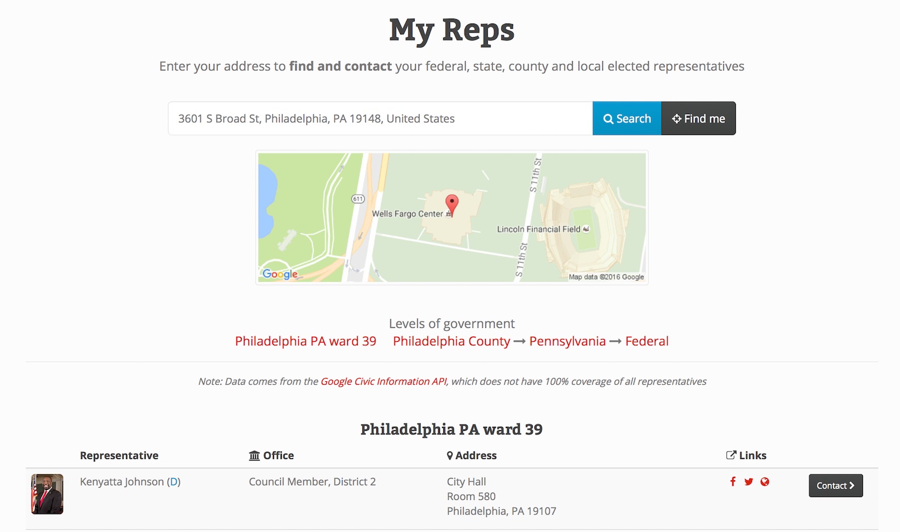This screenshot has width=900, height=532.
Task: Click the red map pin marker
Action: [x=452, y=205]
